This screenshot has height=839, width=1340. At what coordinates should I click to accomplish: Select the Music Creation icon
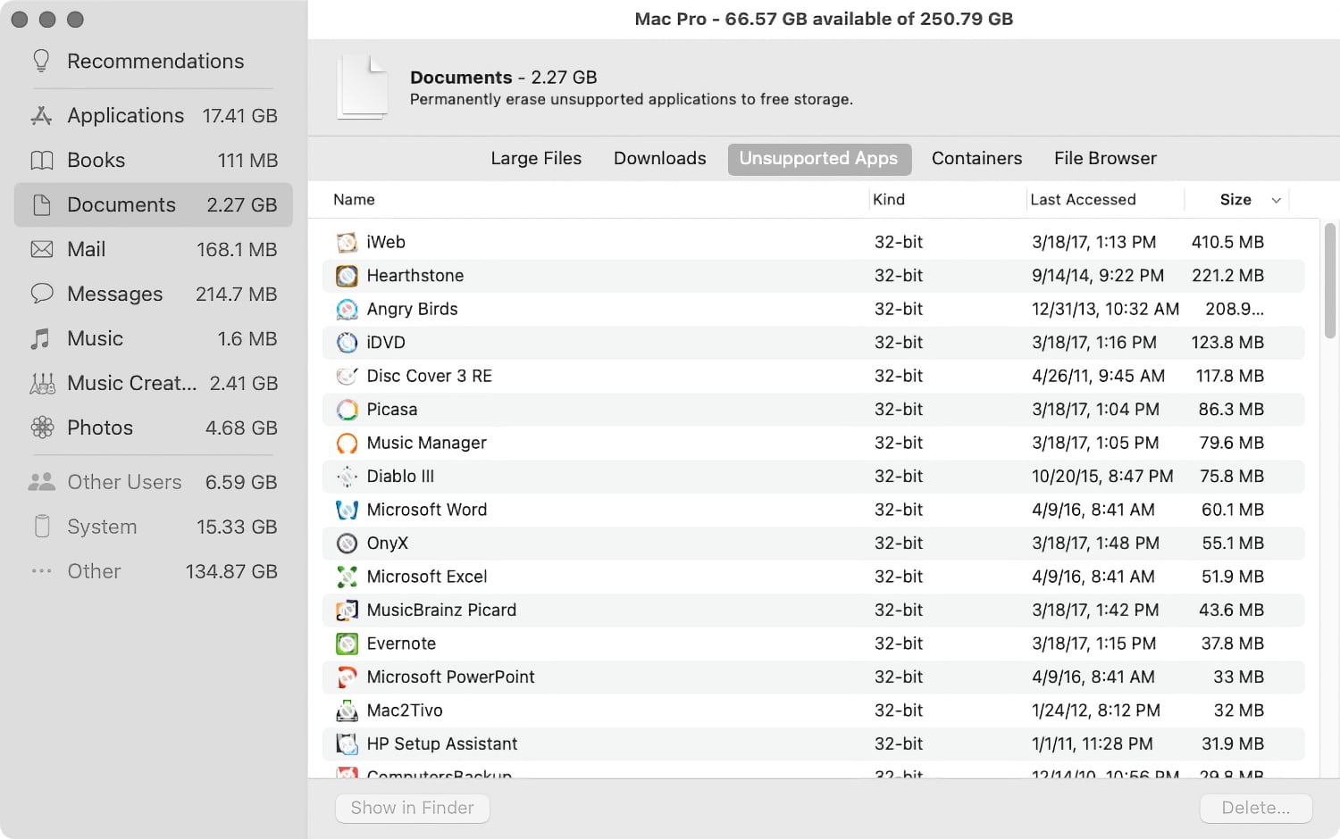click(x=41, y=383)
